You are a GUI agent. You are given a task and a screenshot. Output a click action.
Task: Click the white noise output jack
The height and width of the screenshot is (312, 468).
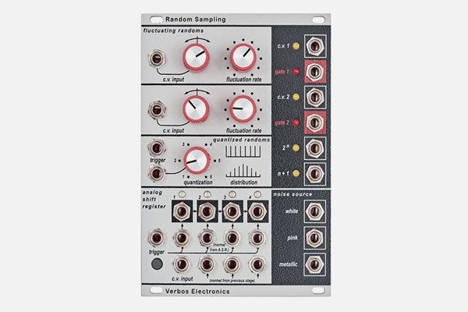(x=315, y=211)
